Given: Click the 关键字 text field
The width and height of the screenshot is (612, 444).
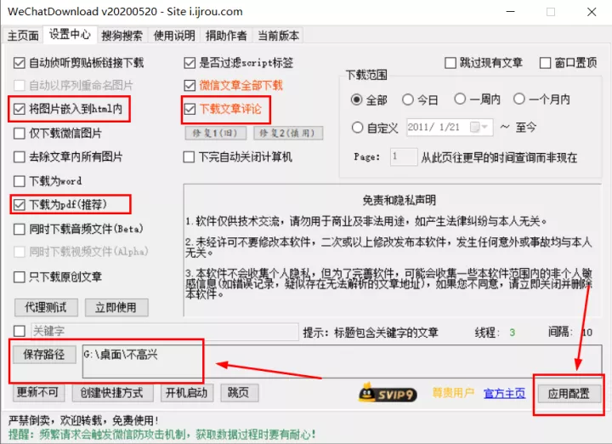Looking at the screenshot, I should (x=165, y=331).
